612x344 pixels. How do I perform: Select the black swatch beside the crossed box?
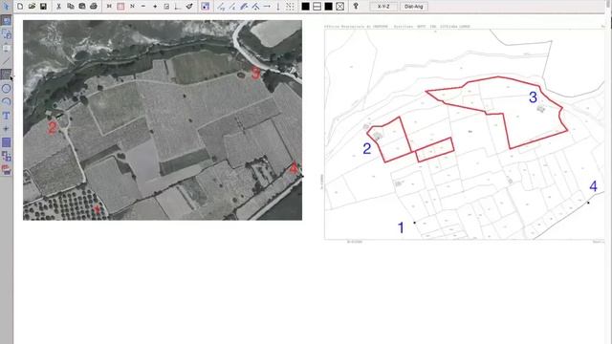(329, 7)
